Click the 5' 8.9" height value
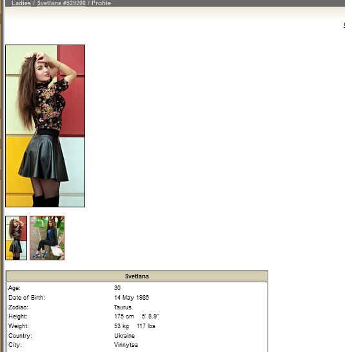The width and height of the screenshot is (345, 352). pos(150,316)
